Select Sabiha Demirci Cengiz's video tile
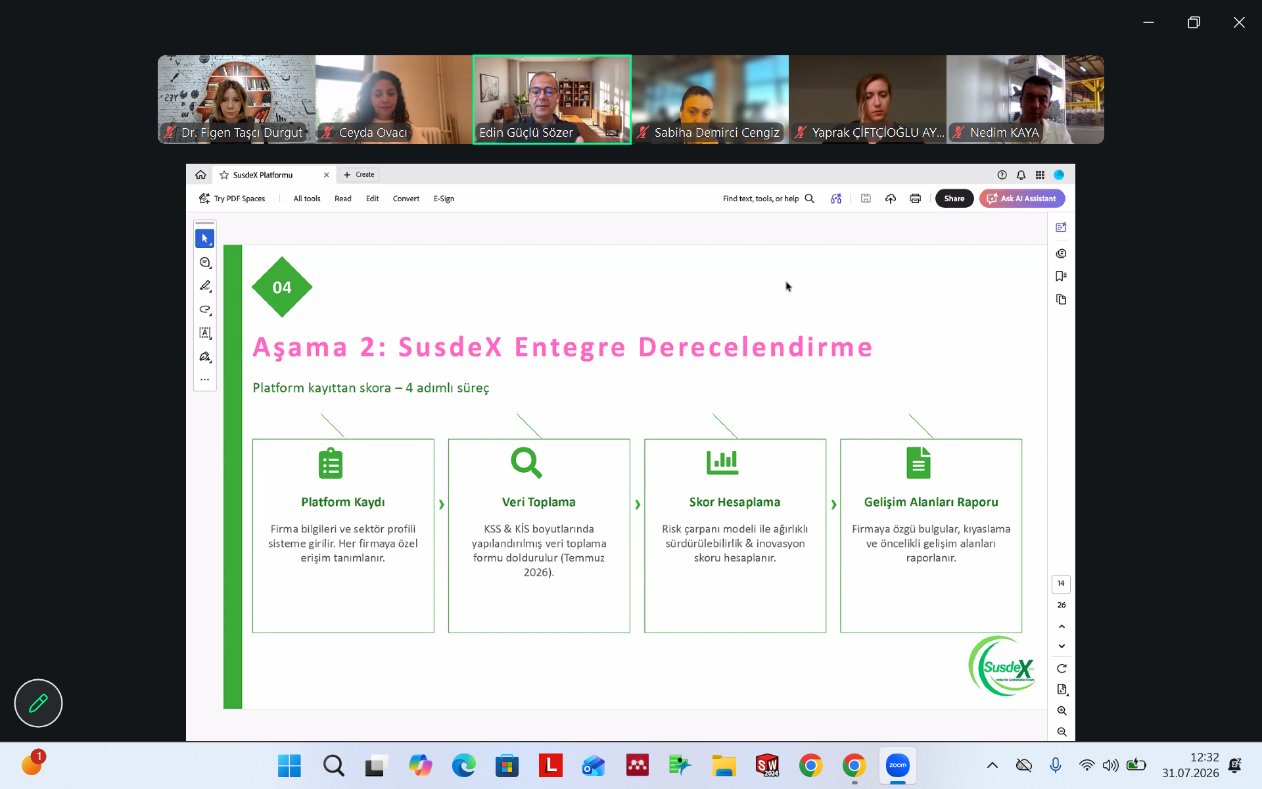 pos(710,99)
